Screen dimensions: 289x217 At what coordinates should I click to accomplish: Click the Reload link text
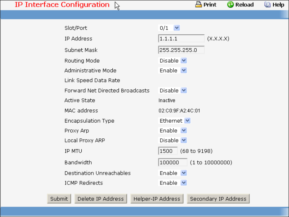(x=244, y=5)
